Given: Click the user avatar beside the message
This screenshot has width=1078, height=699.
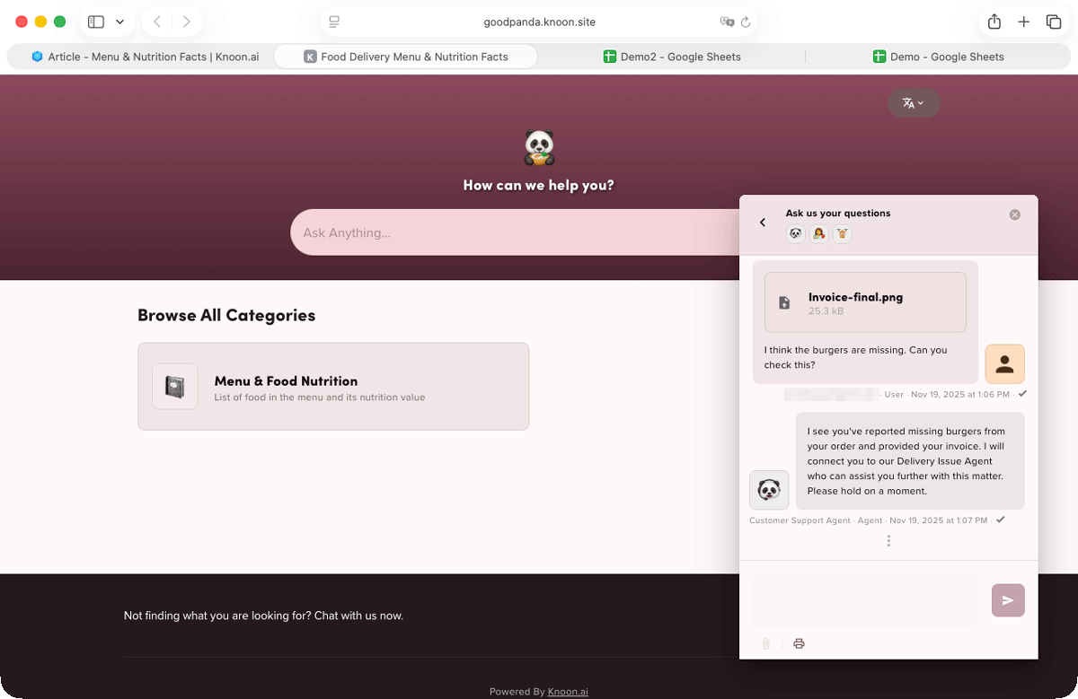Looking at the screenshot, I should tap(1004, 364).
